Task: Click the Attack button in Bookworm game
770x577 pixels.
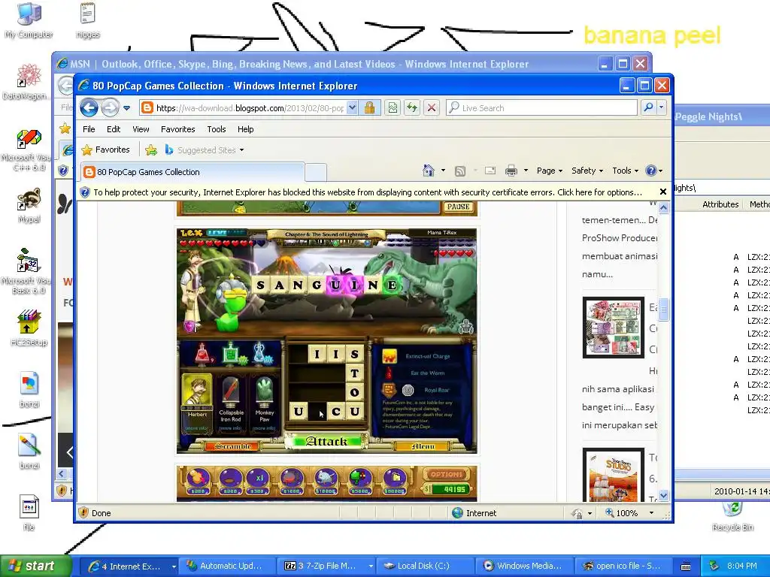Action: [326, 442]
